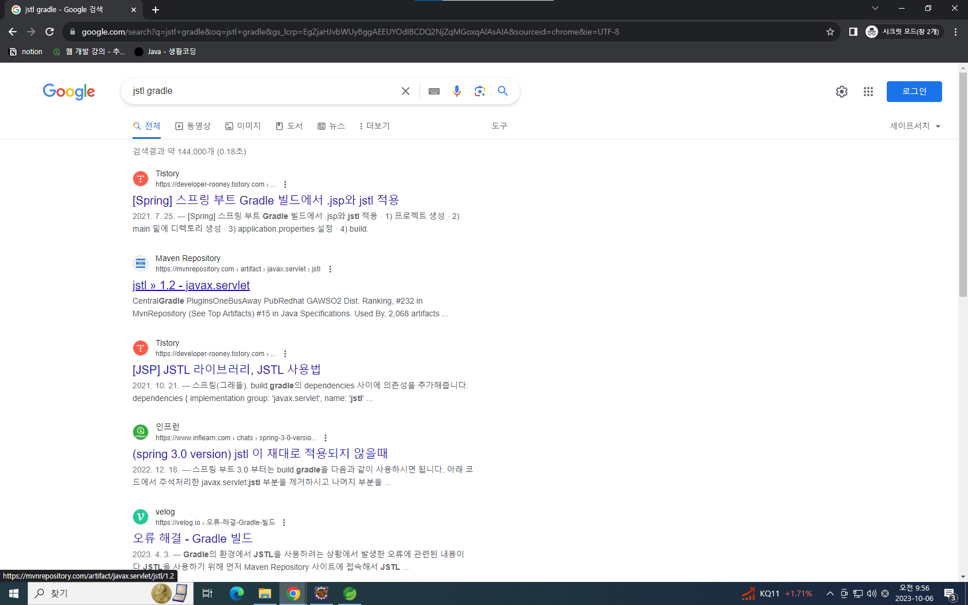The width and height of the screenshot is (968, 605).
Task: Open 오류 해결 - Gradle 빌드 result
Action: (x=192, y=539)
